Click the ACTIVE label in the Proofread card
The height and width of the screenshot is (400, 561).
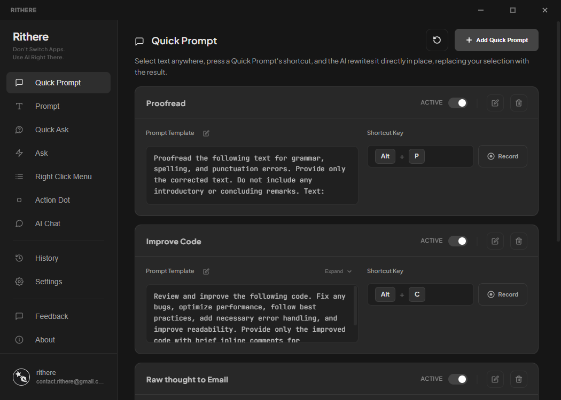432,102
